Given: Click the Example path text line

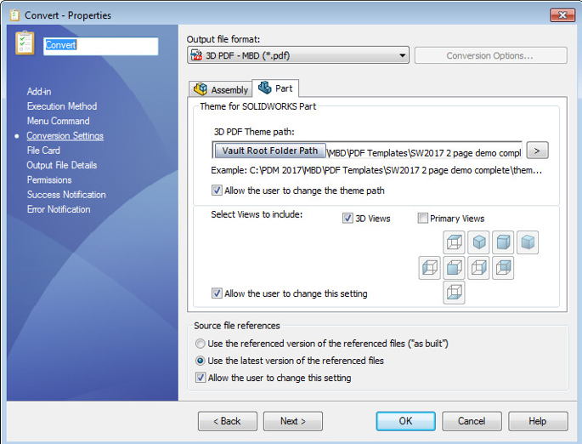Looking at the screenshot, I should [376, 170].
